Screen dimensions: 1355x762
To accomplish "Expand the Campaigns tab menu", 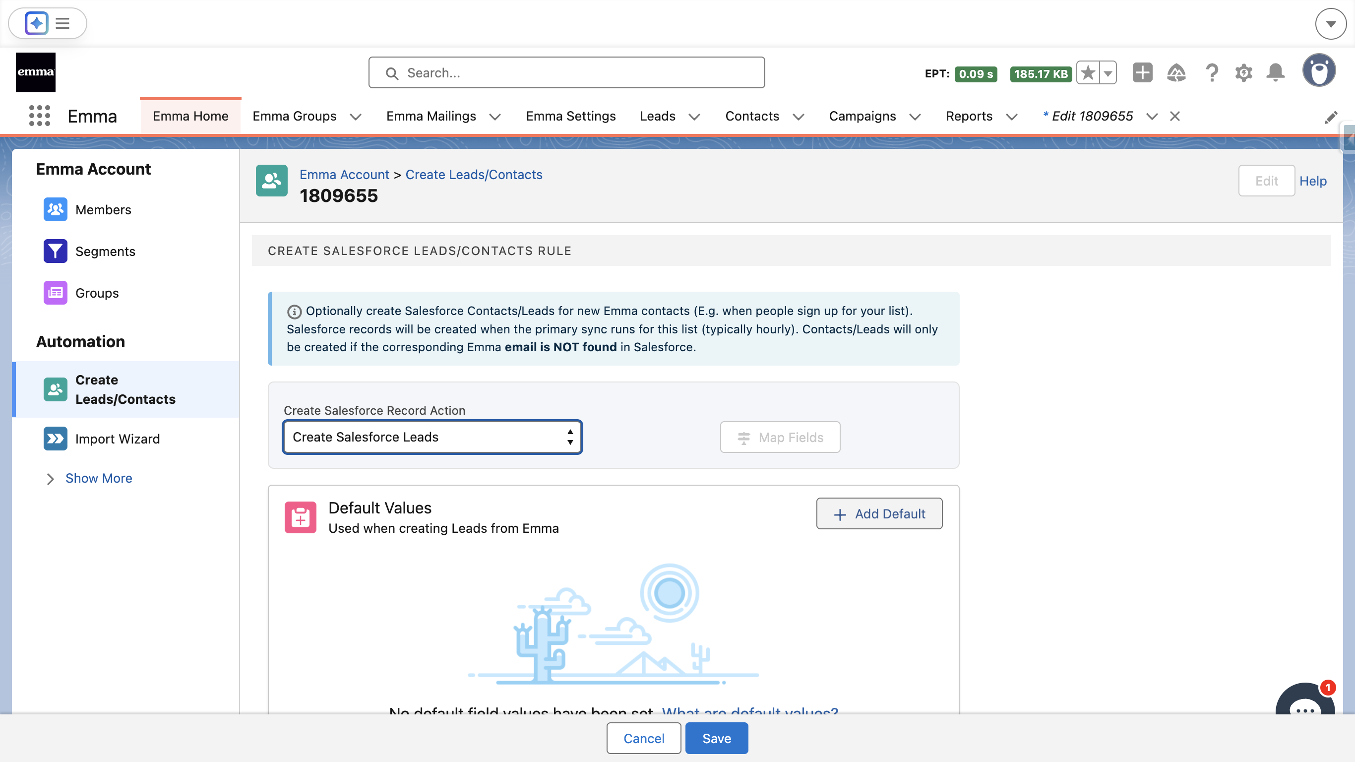I will [915, 117].
